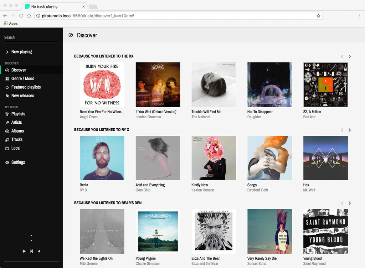This screenshot has width=365, height=268.
Task: Open Not To Disappear album cover
Action: [x=269, y=85]
